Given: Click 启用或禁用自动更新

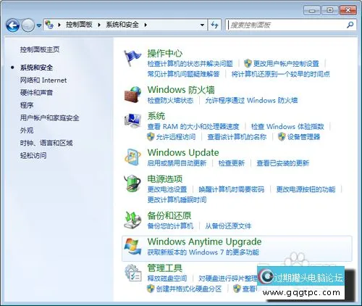Looking at the screenshot, I should 177,163.
